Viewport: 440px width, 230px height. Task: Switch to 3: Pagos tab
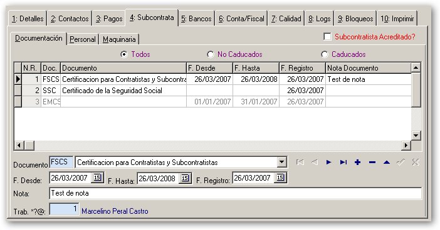point(109,19)
